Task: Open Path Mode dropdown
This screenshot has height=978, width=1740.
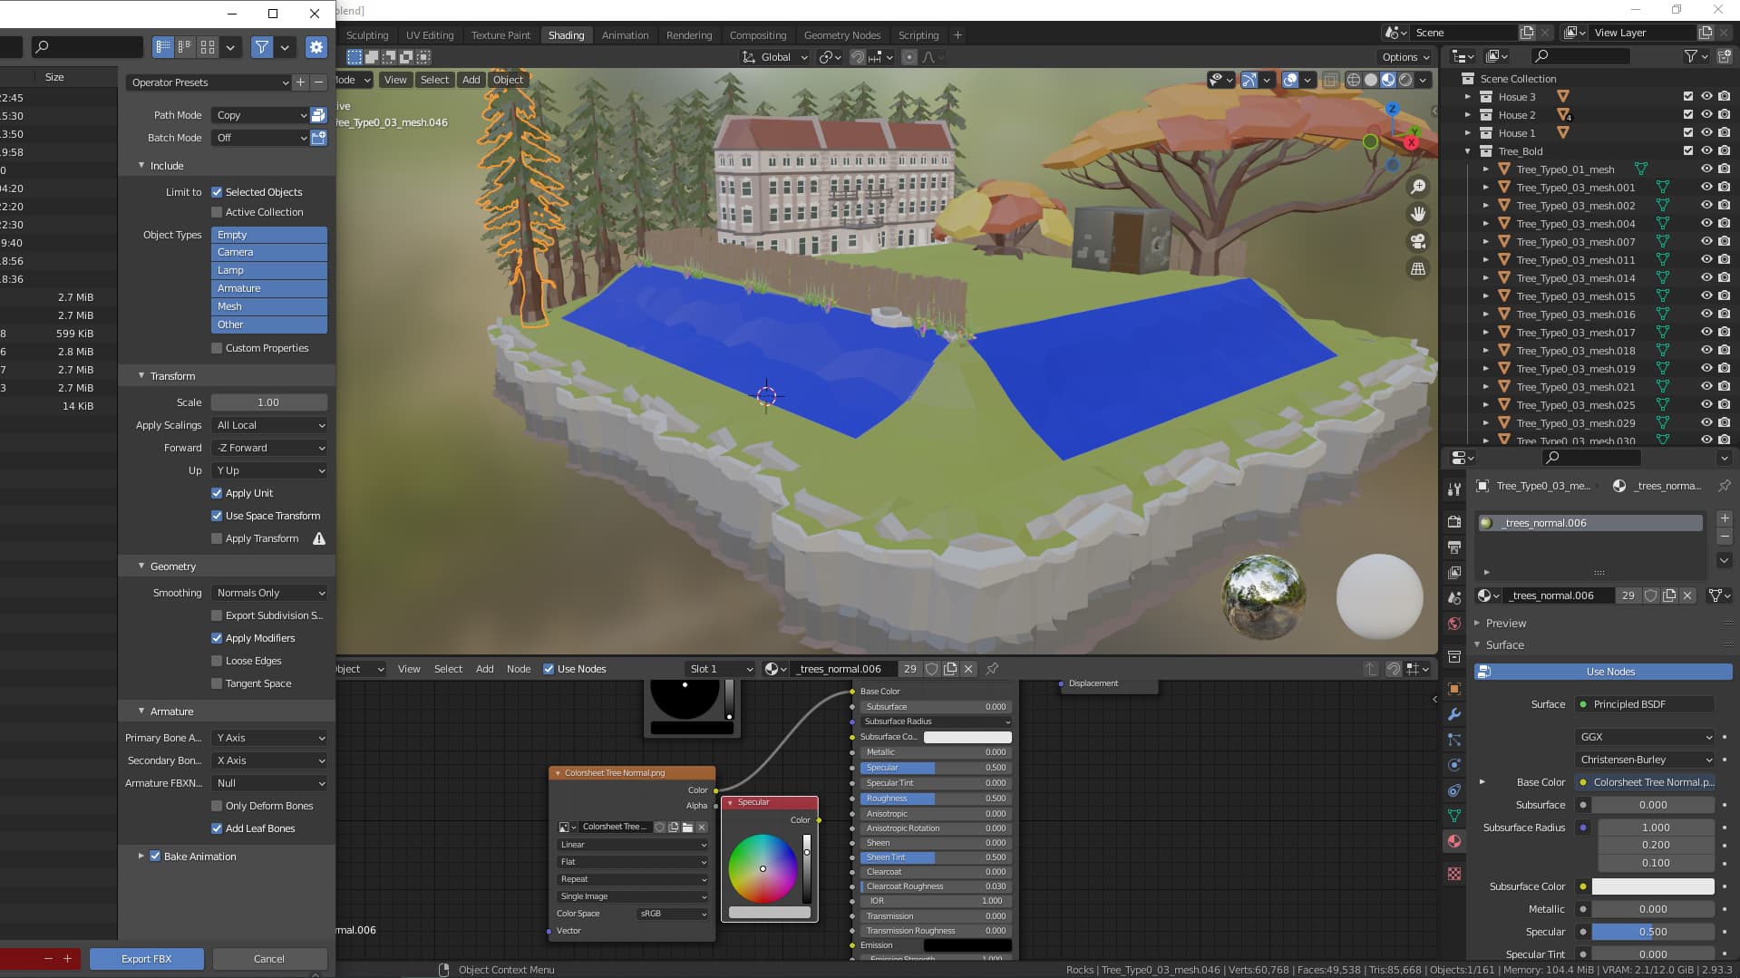Action: click(x=260, y=115)
